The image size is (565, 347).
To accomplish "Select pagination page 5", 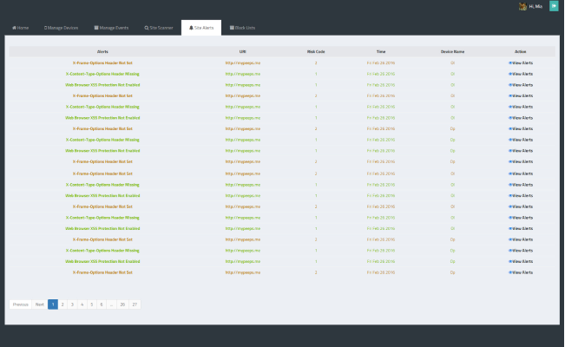I will (x=92, y=304).
